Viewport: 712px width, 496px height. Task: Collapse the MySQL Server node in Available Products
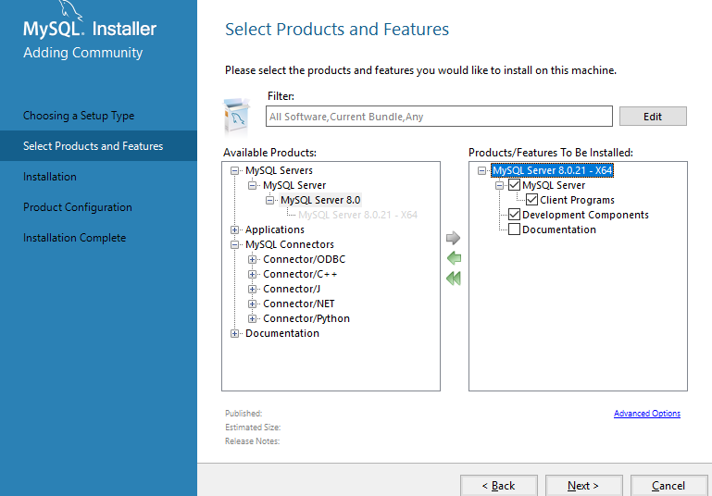point(252,185)
